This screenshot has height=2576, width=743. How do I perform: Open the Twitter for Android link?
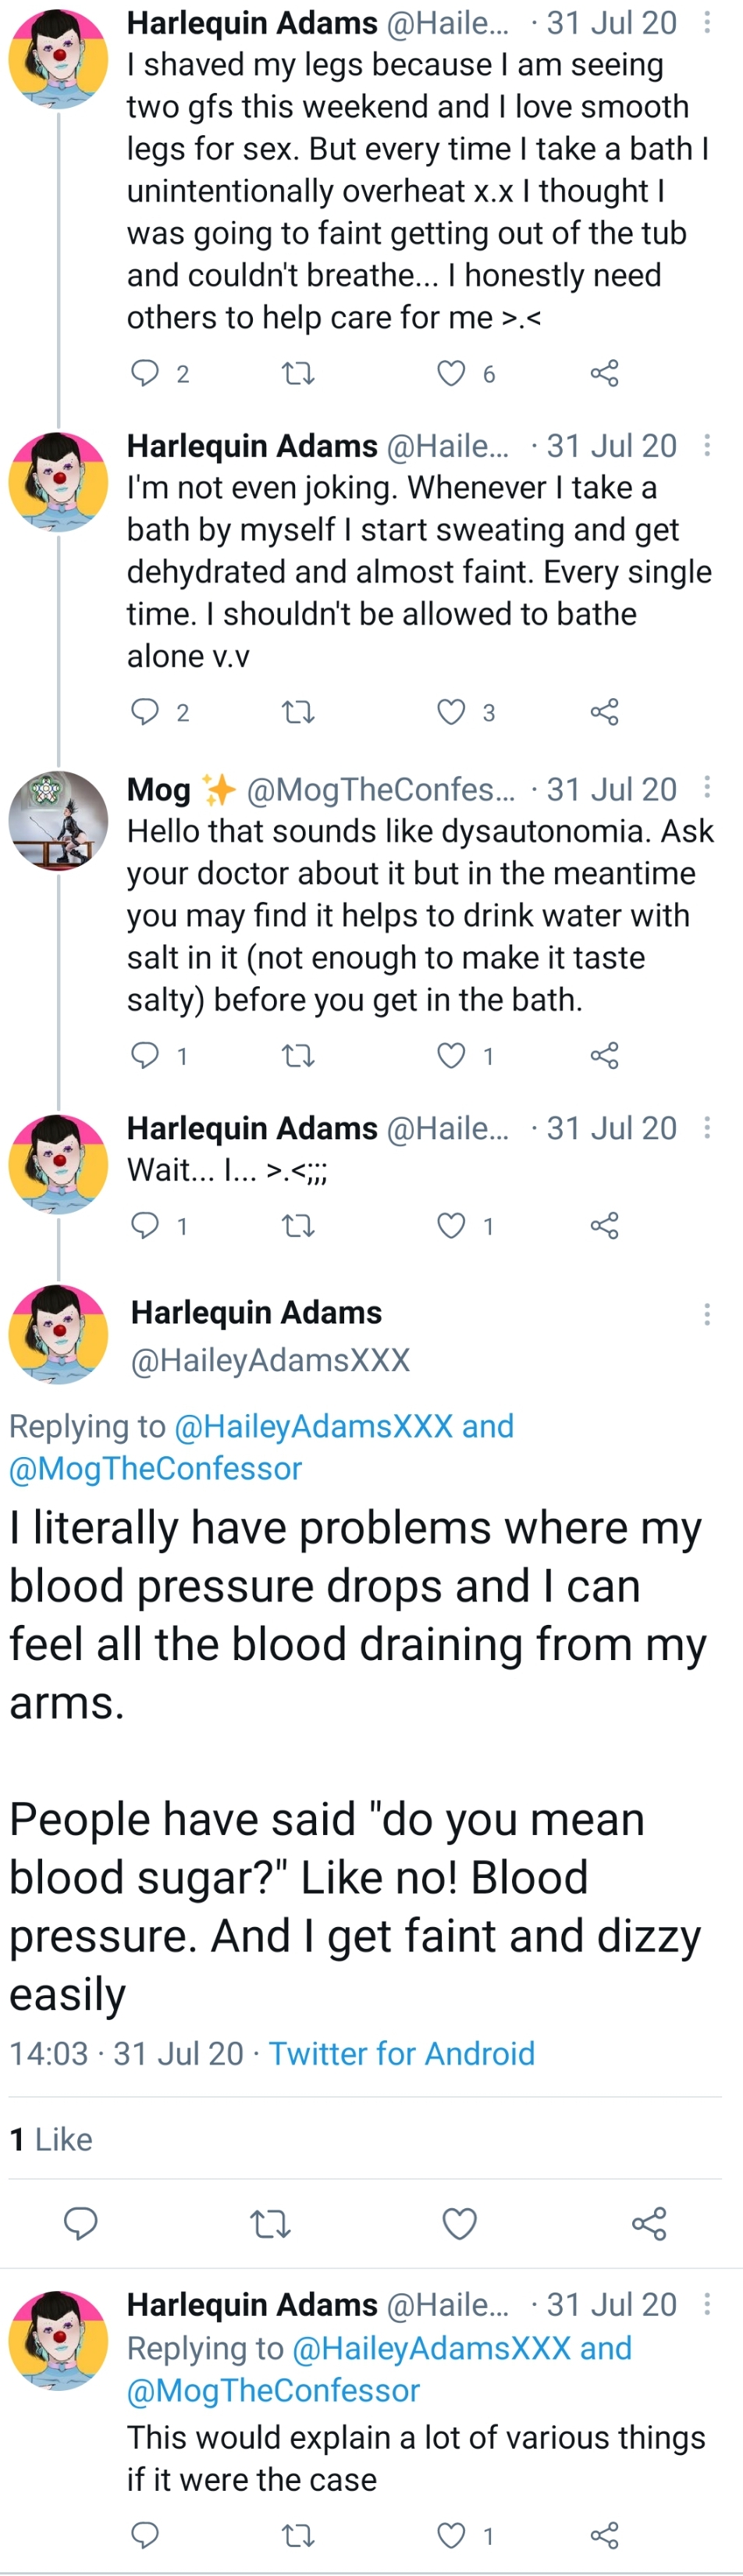point(402,2053)
